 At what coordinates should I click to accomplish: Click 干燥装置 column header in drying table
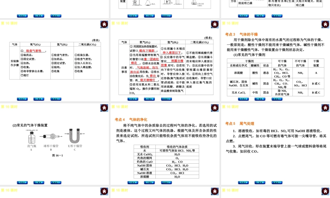(316, 63)
